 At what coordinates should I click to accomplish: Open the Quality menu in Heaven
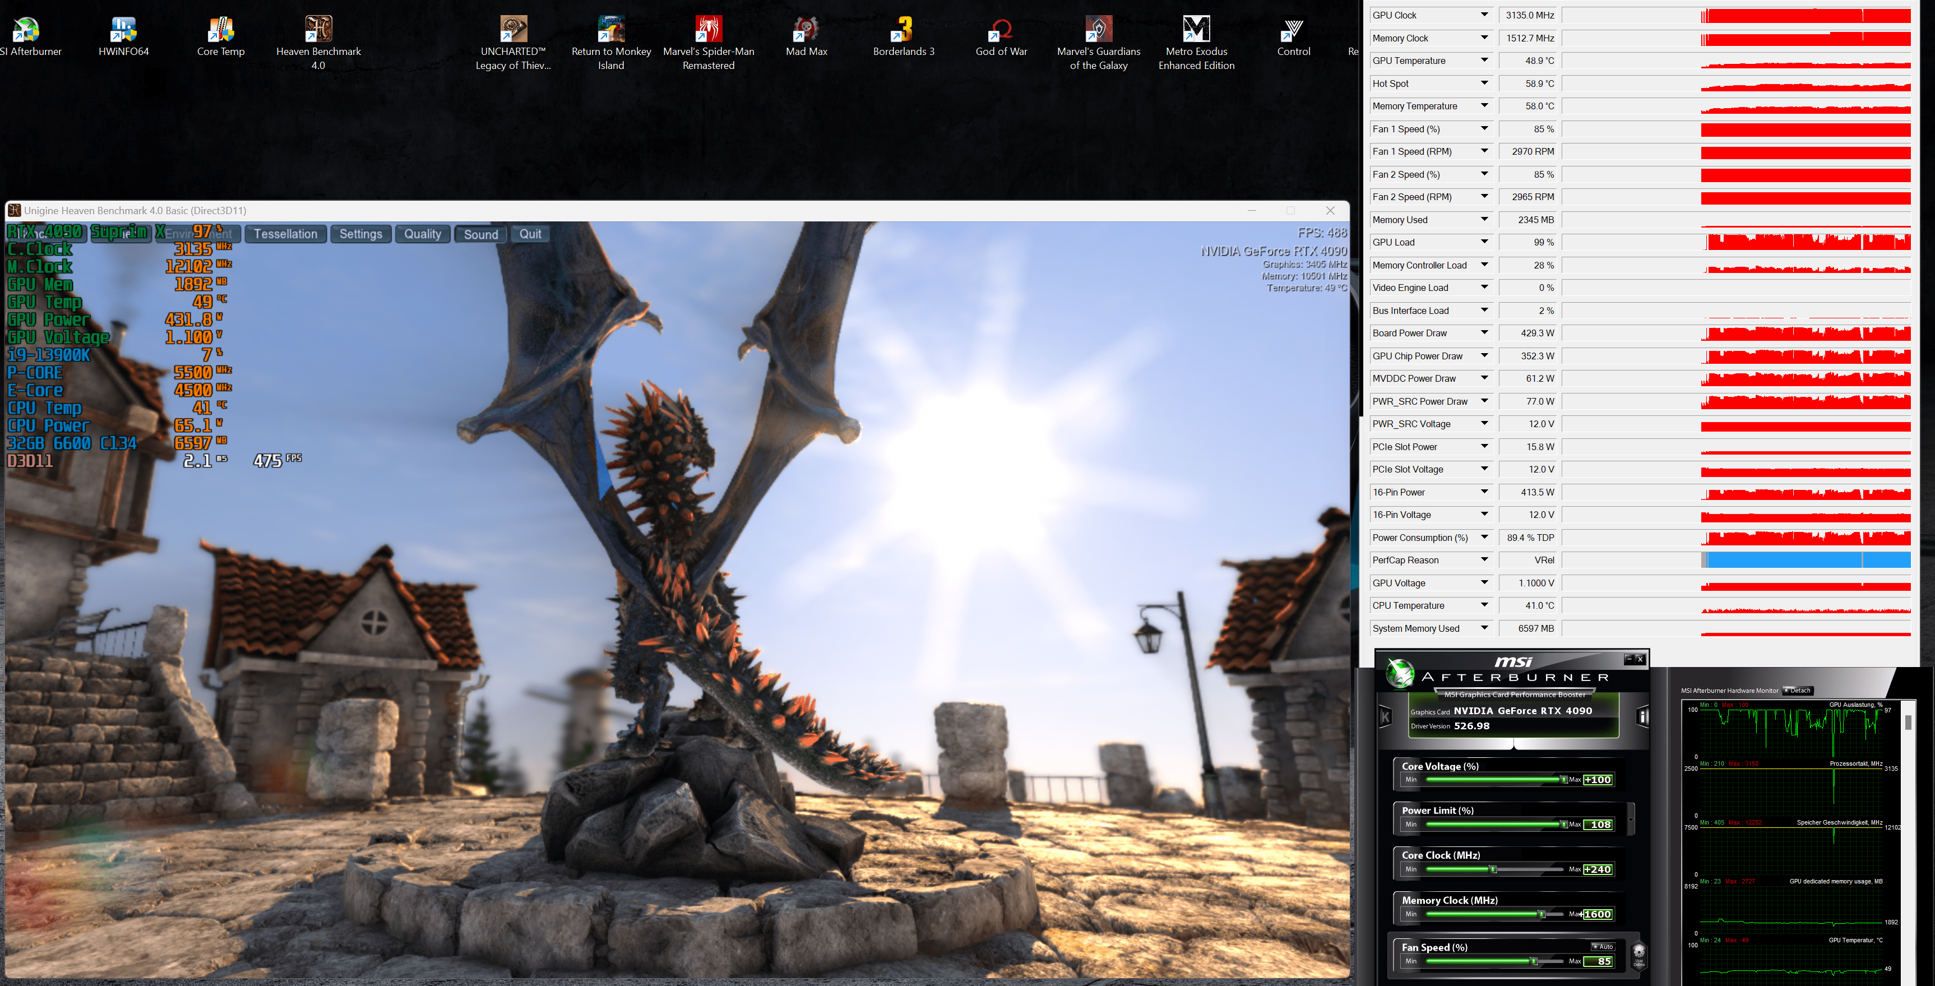coord(422,234)
